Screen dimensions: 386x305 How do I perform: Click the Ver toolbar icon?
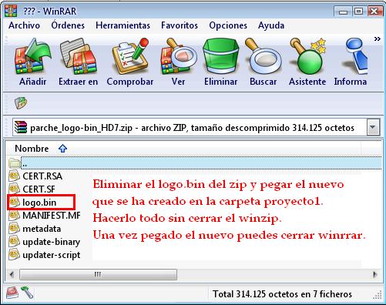[x=179, y=56]
